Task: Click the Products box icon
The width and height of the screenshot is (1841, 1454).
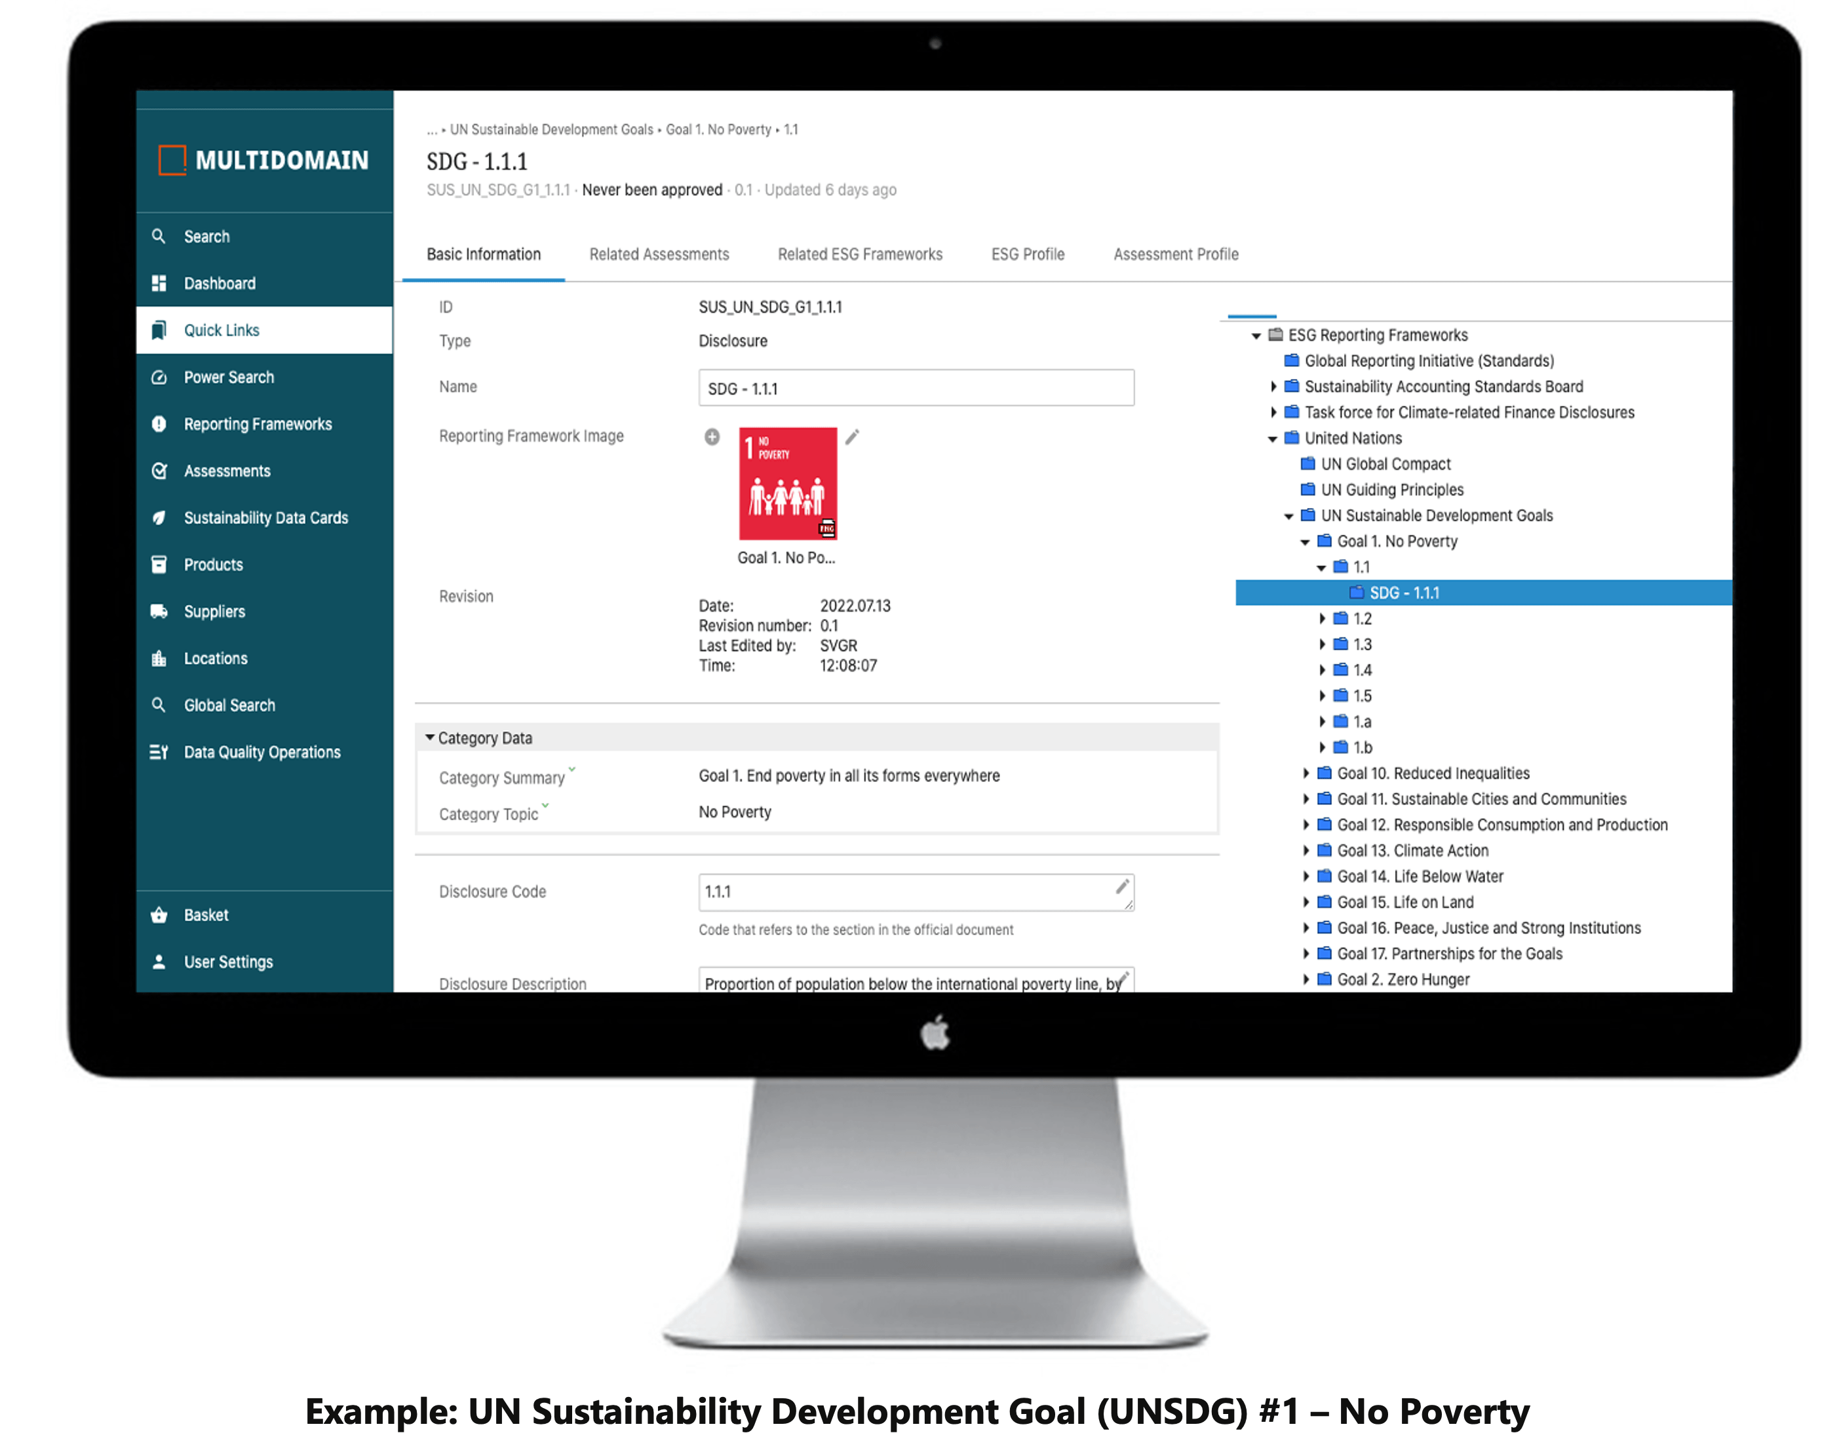Action: [x=159, y=564]
